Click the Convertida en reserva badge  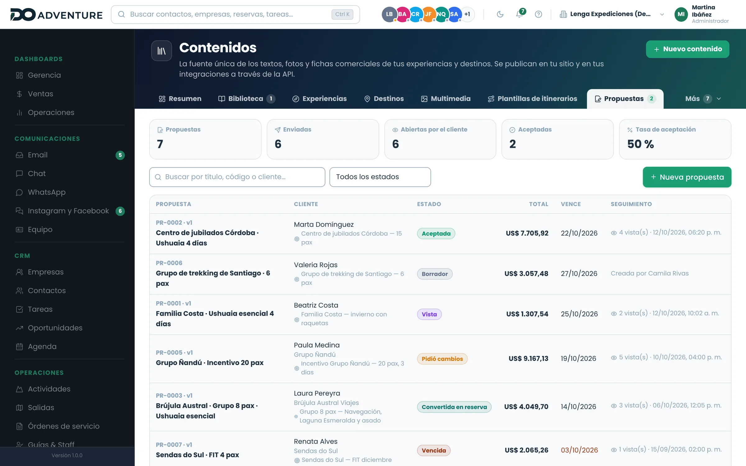[x=454, y=407]
